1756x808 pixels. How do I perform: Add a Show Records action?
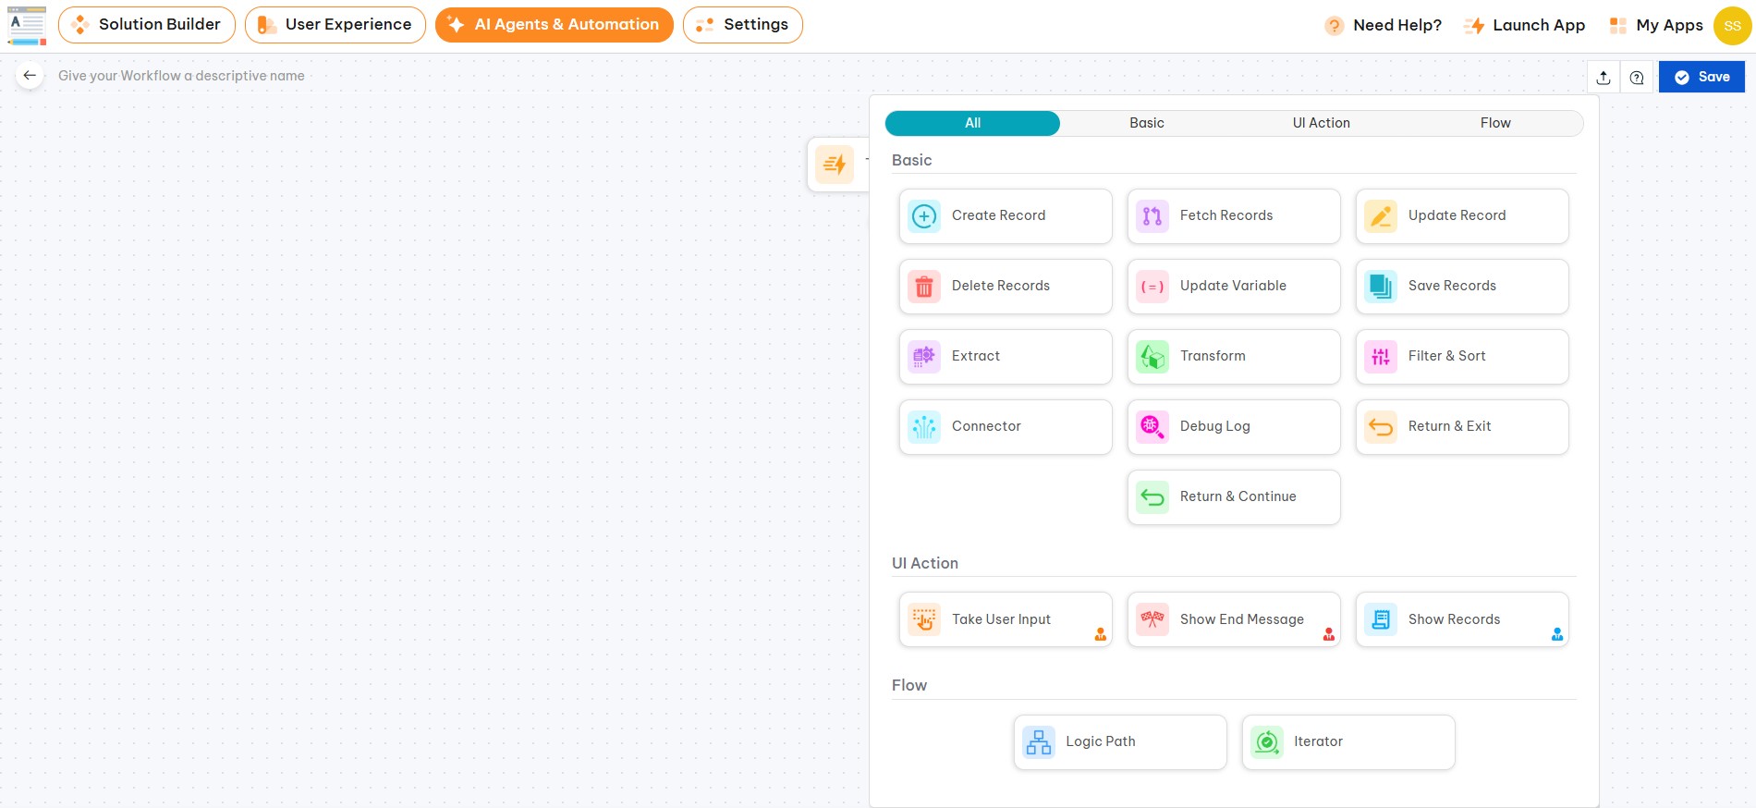tap(1462, 619)
